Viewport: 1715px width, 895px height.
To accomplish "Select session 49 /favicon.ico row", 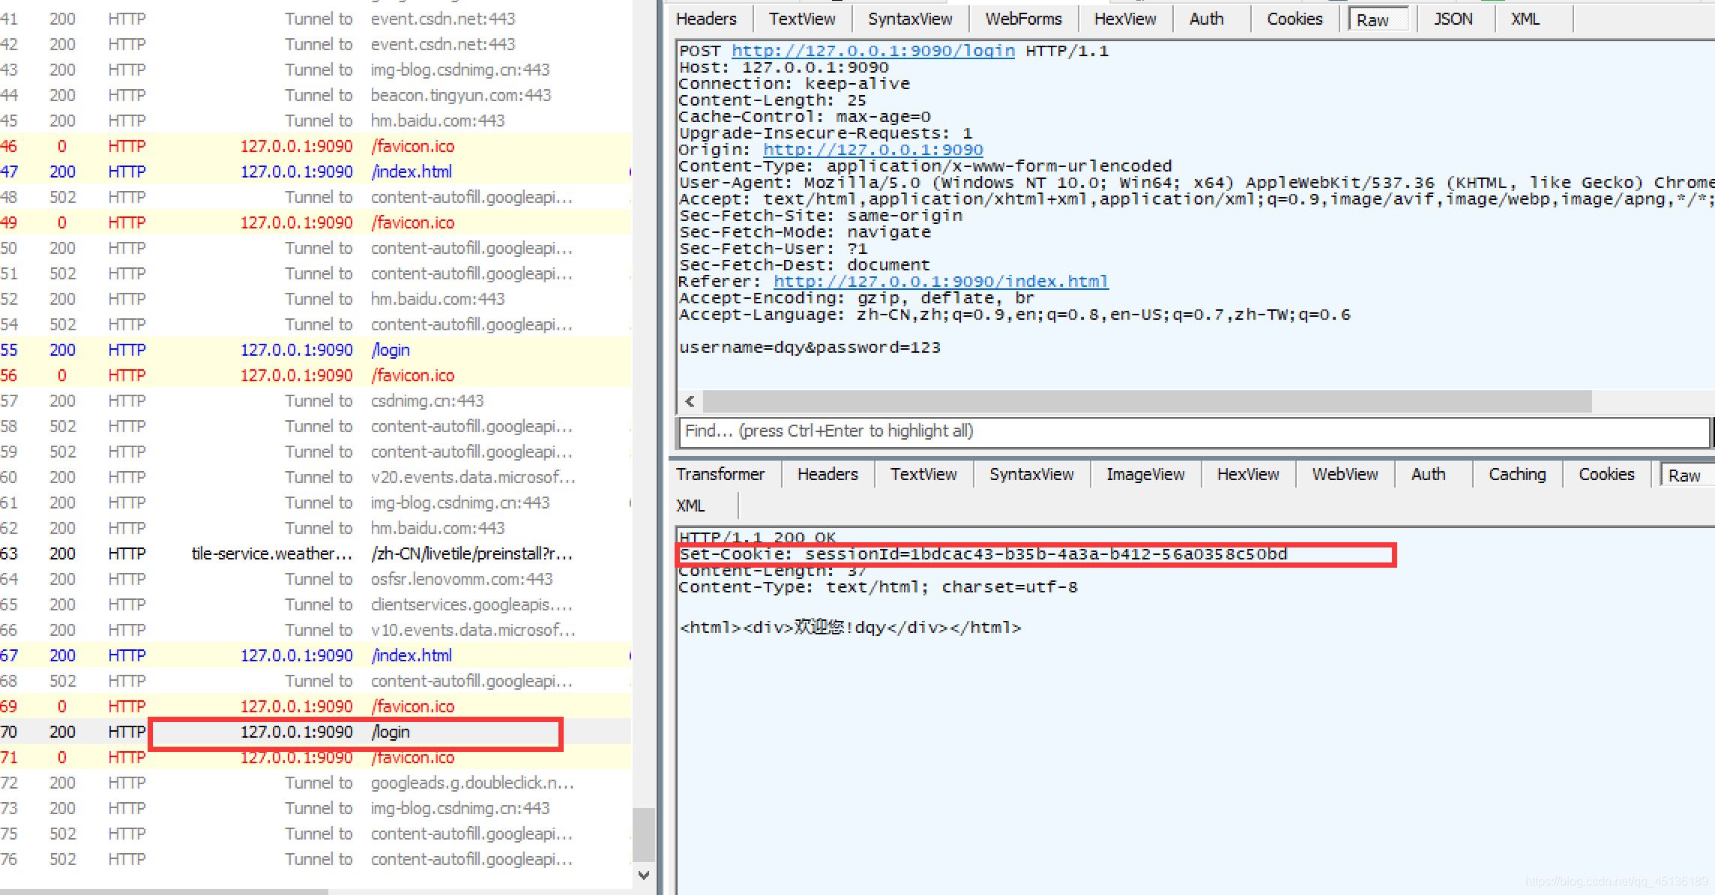I will [x=315, y=222].
